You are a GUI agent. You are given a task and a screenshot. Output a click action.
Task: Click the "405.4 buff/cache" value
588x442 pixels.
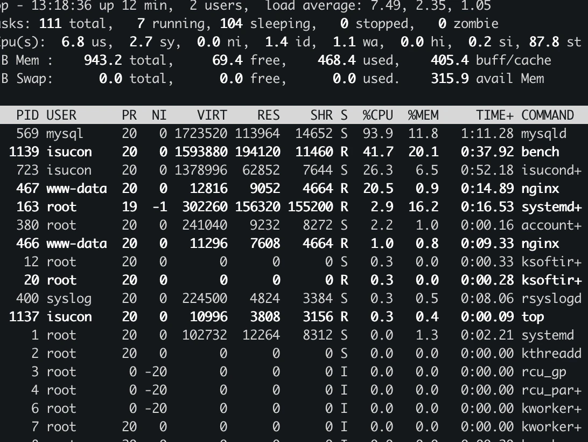(x=491, y=60)
